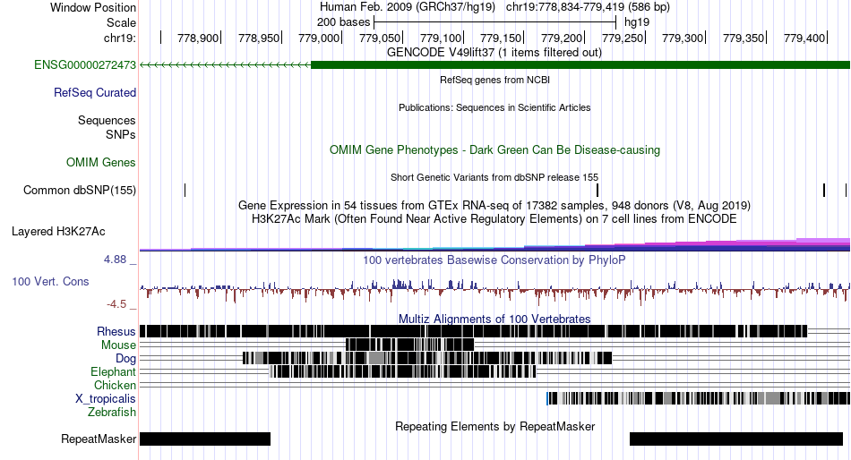Image resolution: width=851 pixels, height=460 pixels.
Task: Click the Scale label
Action: pyautogui.click(x=121, y=22)
